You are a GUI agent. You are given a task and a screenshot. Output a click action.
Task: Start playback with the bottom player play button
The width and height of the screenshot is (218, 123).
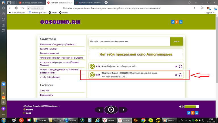[x=111, y=110]
